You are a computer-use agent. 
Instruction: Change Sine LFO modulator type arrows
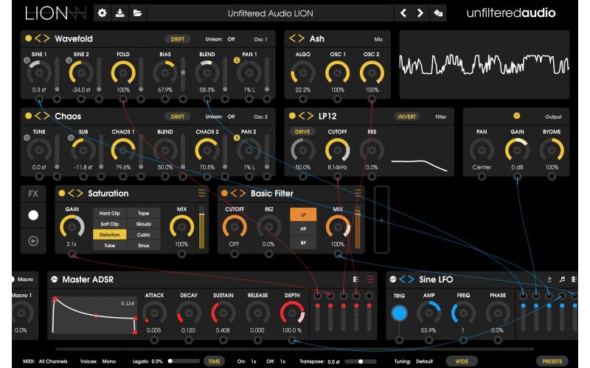(x=407, y=280)
